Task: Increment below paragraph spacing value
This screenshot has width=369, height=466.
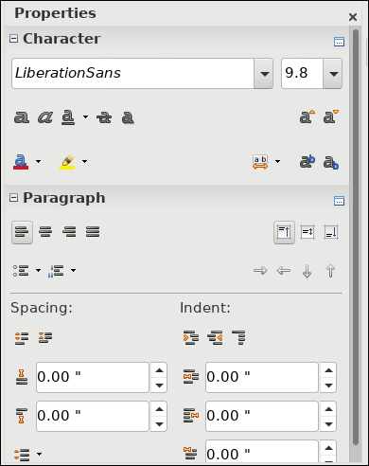Action: pyautogui.click(x=159, y=409)
